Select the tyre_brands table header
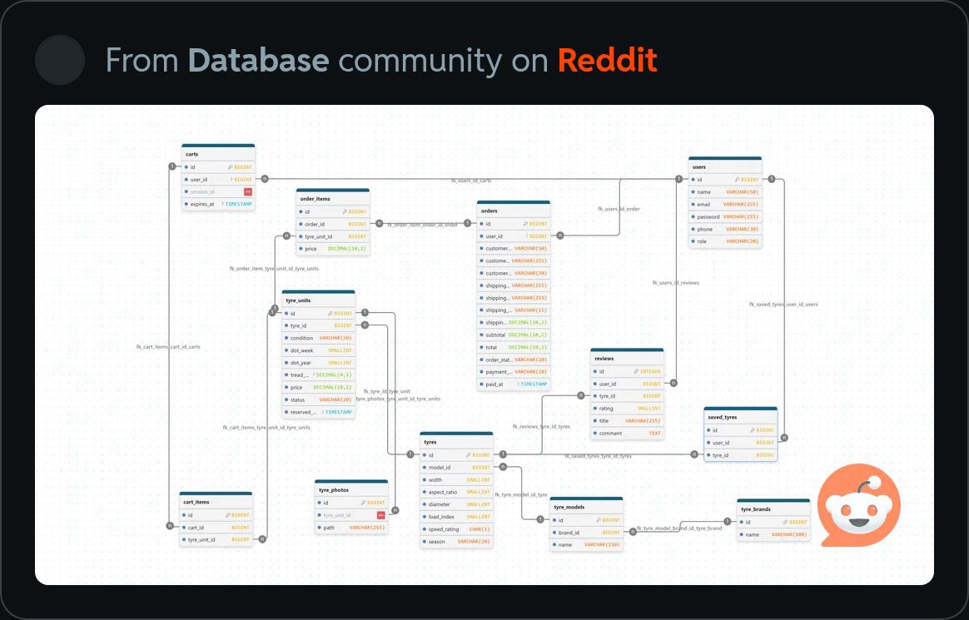 pyautogui.click(x=773, y=508)
